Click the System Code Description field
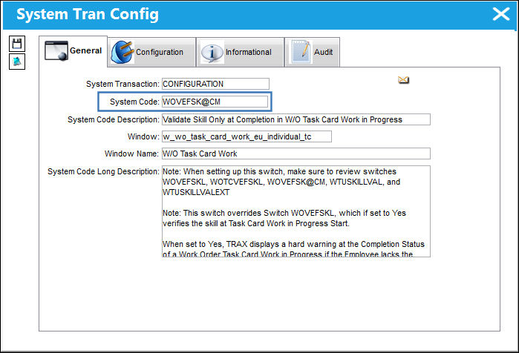This screenshot has width=519, height=353. click(x=296, y=119)
